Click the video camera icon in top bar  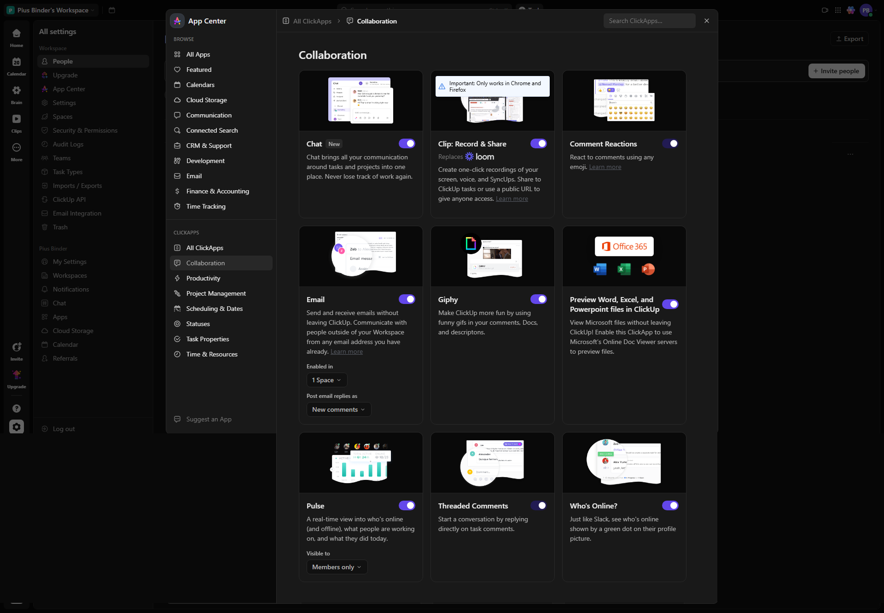(825, 10)
